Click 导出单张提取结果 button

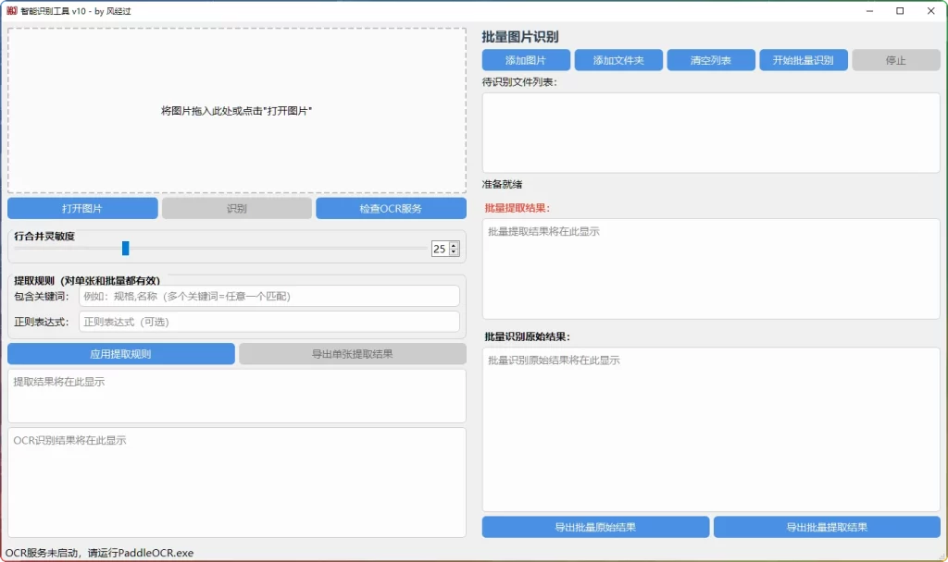tap(352, 354)
